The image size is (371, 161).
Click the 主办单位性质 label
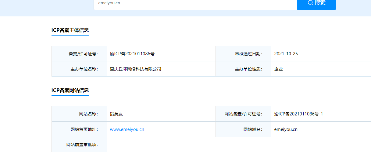(x=248, y=69)
